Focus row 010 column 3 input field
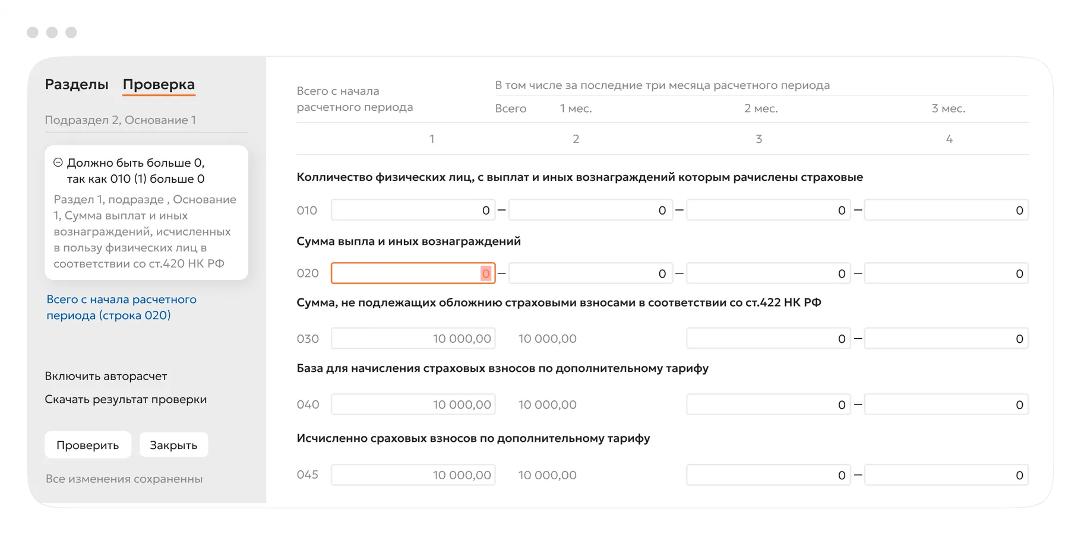This screenshot has width=1081, height=535. pos(769,210)
